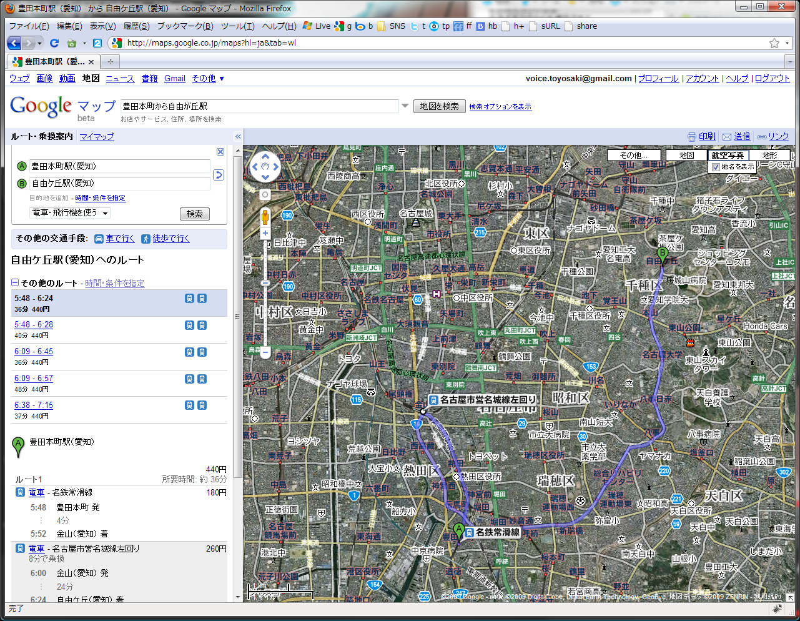Open the 履歴 menu
This screenshot has width=800, height=621.
click(x=136, y=26)
